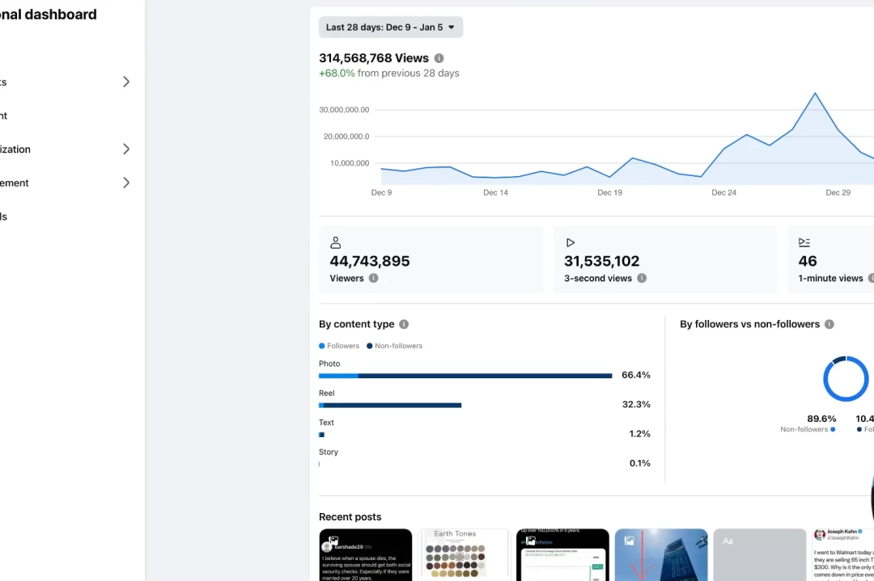Click the play icon above 3-second views count
The height and width of the screenshot is (581, 874).
pyautogui.click(x=571, y=242)
